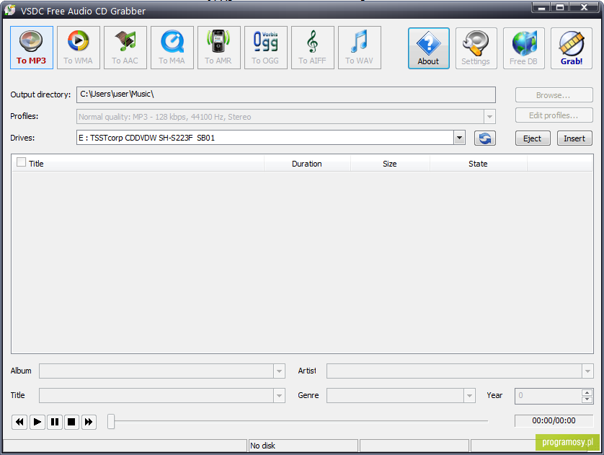Open the Settings tool
Screen dimensions: 604x455
(x=476, y=48)
